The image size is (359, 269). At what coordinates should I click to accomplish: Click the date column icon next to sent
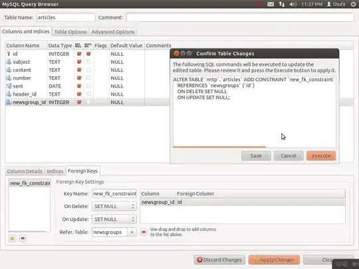(x=9, y=86)
